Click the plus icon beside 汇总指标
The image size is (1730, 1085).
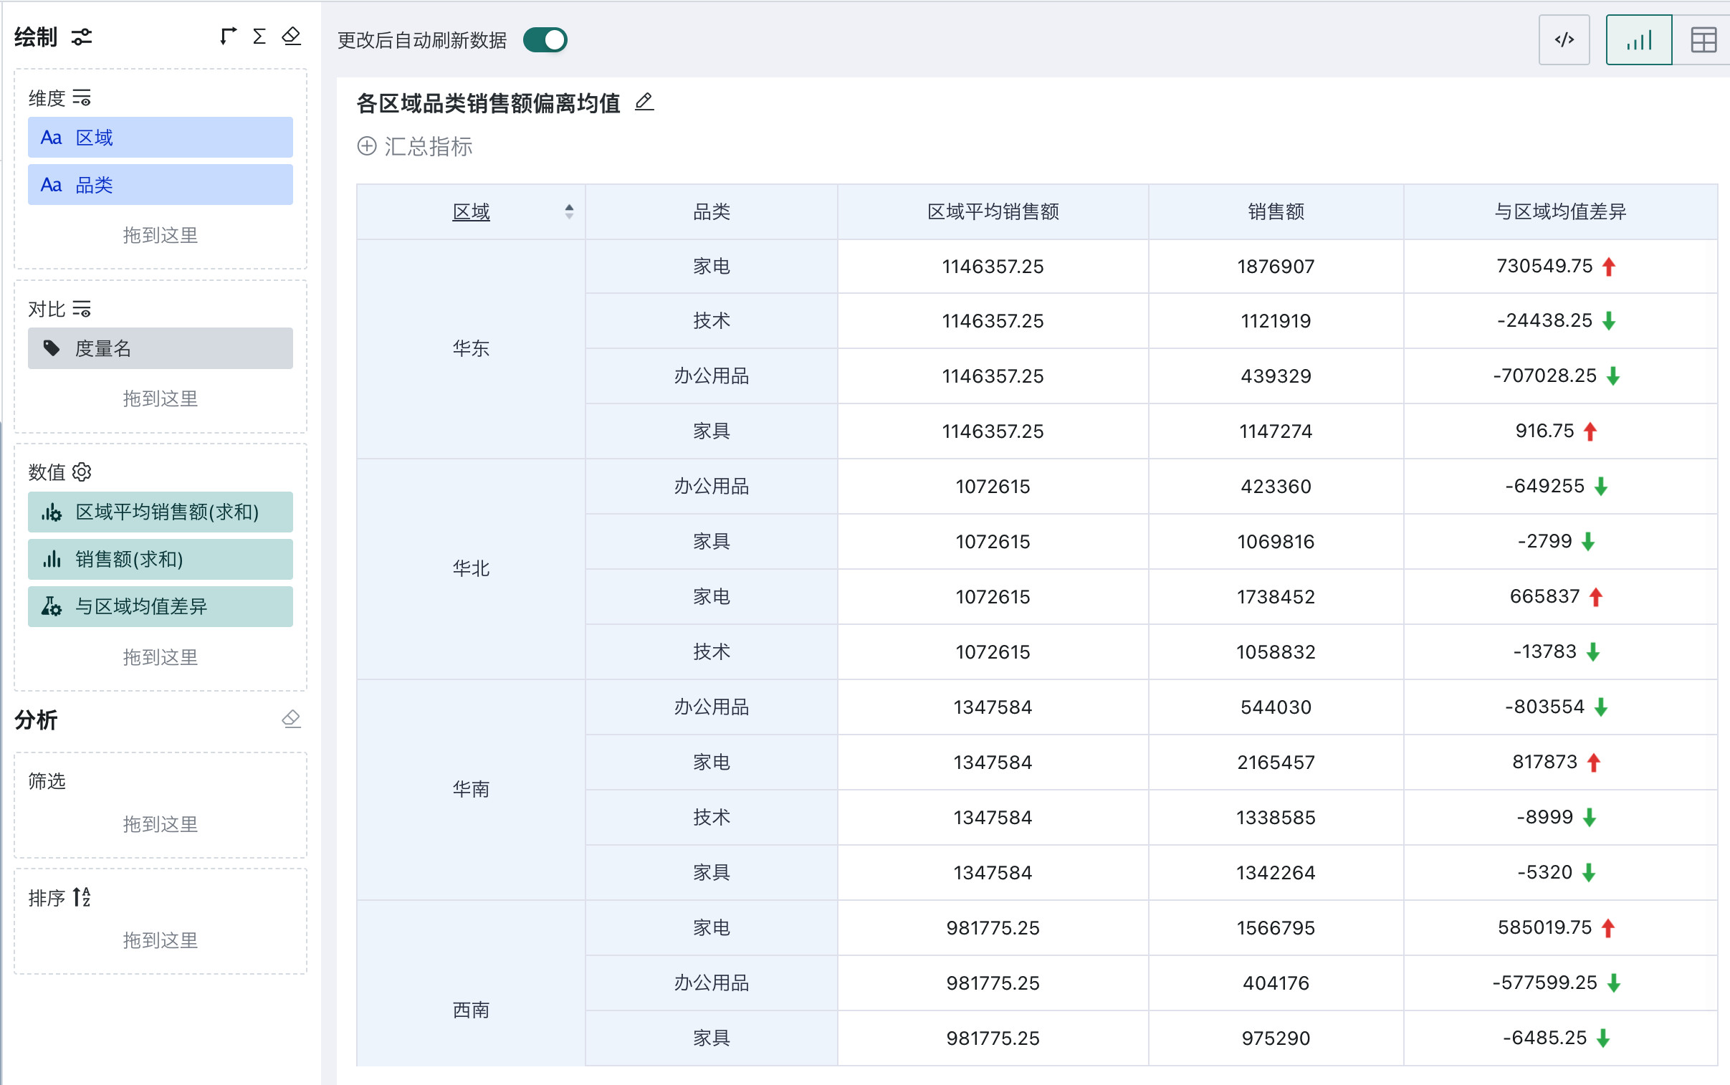click(367, 146)
